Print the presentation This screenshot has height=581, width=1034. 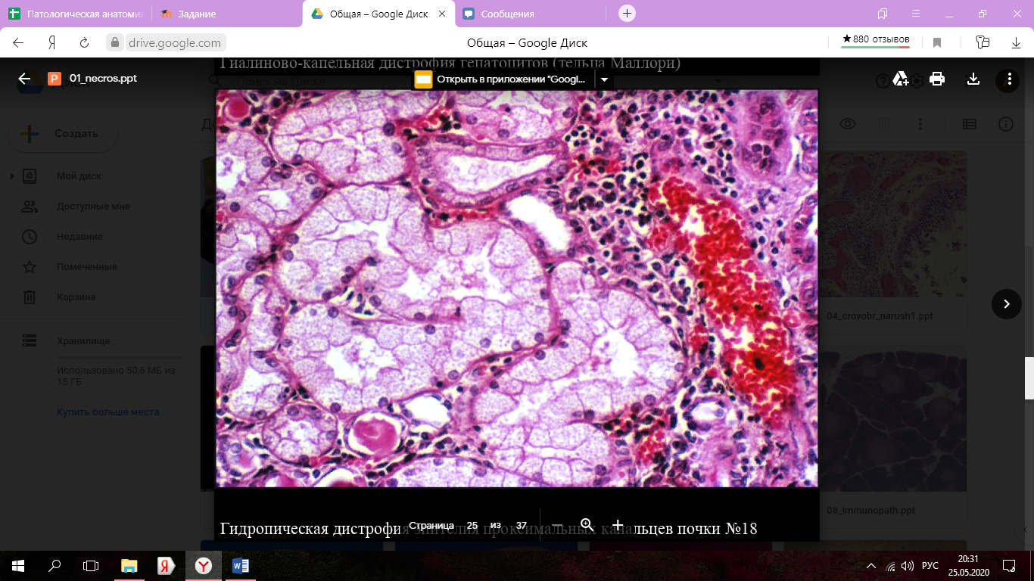click(x=937, y=79)
